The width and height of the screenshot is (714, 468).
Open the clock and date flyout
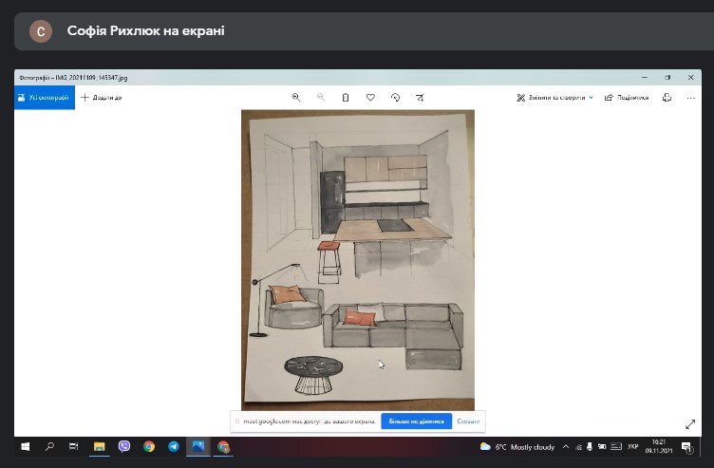pyautogui.click(x=658, y=446)
